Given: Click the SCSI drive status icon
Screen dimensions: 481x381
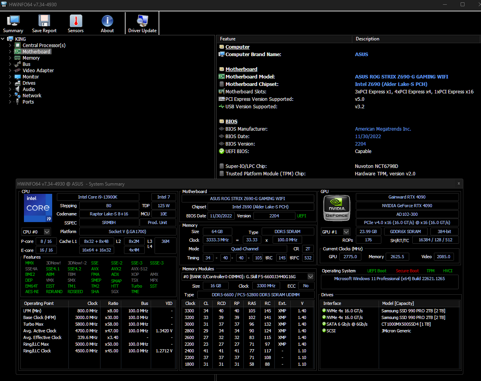Looking at the screenshot, I should click(323, 331).
